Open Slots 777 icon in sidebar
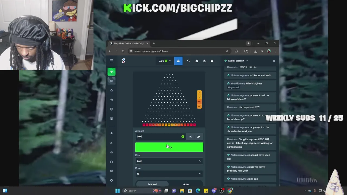Viewport: 347px width, 195px height. tap(111, 143)
